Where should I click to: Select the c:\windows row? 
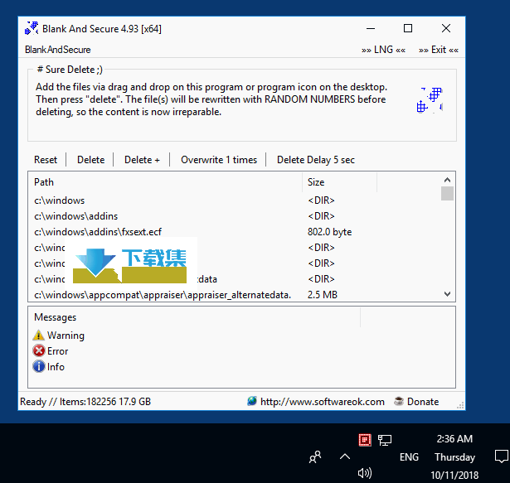point(234,200)
